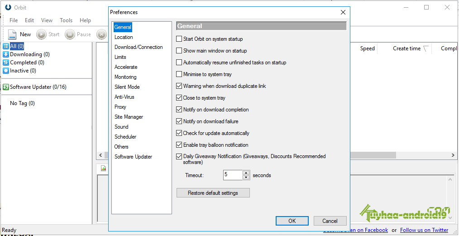Viewport: 459px width, 236px height.
Task: Open Monitoring preferences category
Action: click(125, 77)
